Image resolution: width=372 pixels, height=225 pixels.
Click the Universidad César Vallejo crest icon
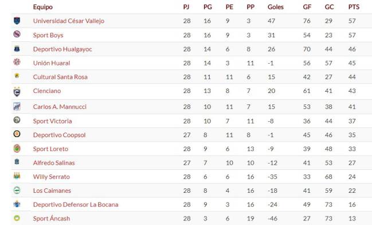point(17,21)
